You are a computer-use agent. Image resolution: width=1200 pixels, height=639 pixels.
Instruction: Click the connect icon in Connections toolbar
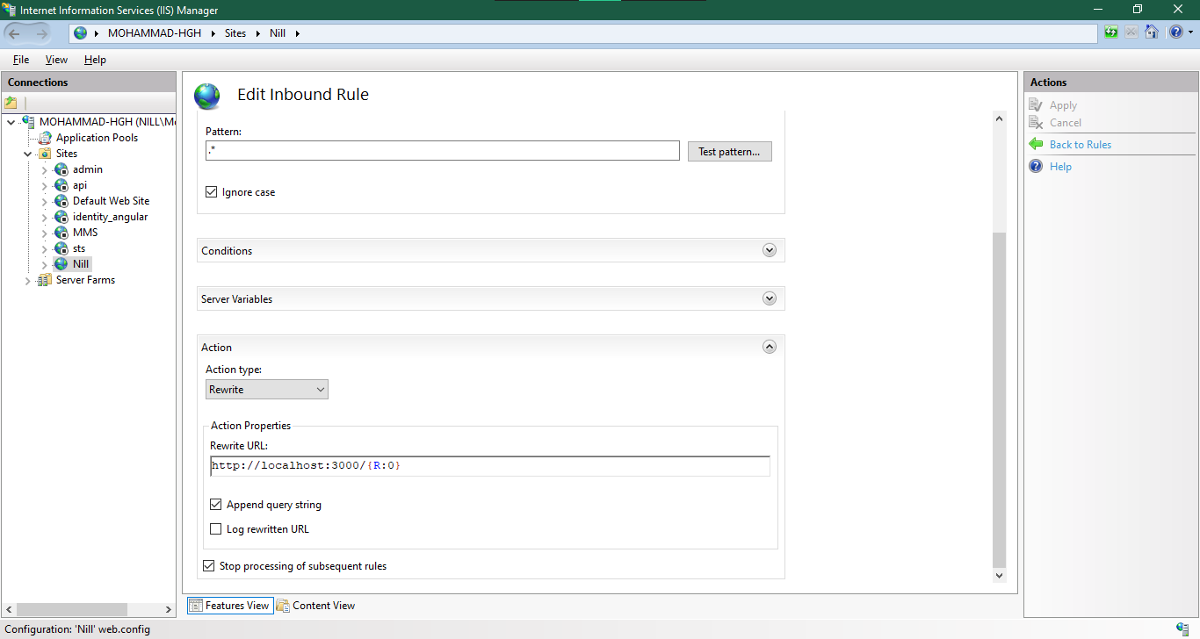tap(11, 103)
